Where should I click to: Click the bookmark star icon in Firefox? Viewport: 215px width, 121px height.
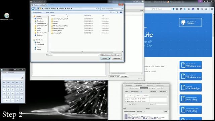pyautogui.click(x=173, y=9)
